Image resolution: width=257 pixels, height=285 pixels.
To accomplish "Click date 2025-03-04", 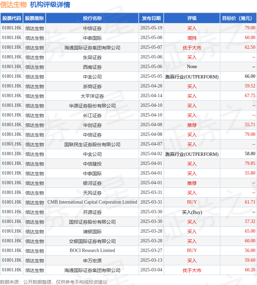I will (x=151, y=270).
